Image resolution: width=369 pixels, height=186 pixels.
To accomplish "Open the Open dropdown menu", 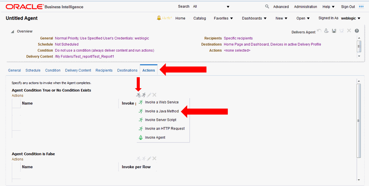I will [303, 18].
